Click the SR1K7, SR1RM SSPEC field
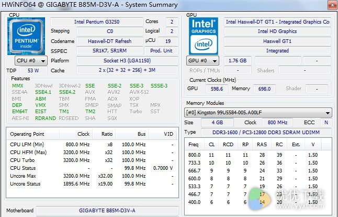Screen dimensions: 338x217 tap(109, 51)
